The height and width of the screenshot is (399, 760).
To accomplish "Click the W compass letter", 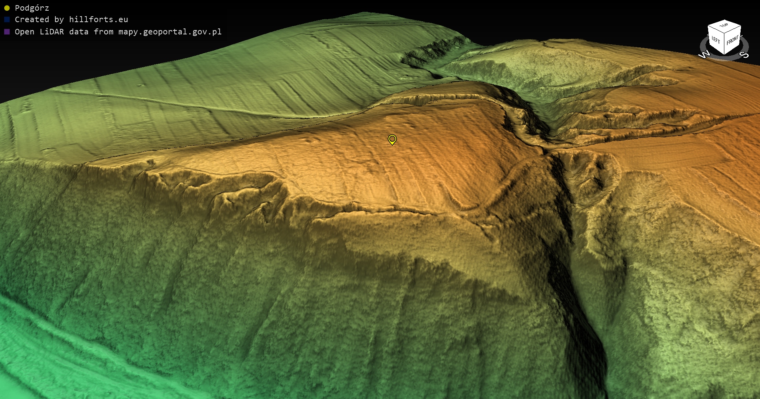I will click(704, 55).
